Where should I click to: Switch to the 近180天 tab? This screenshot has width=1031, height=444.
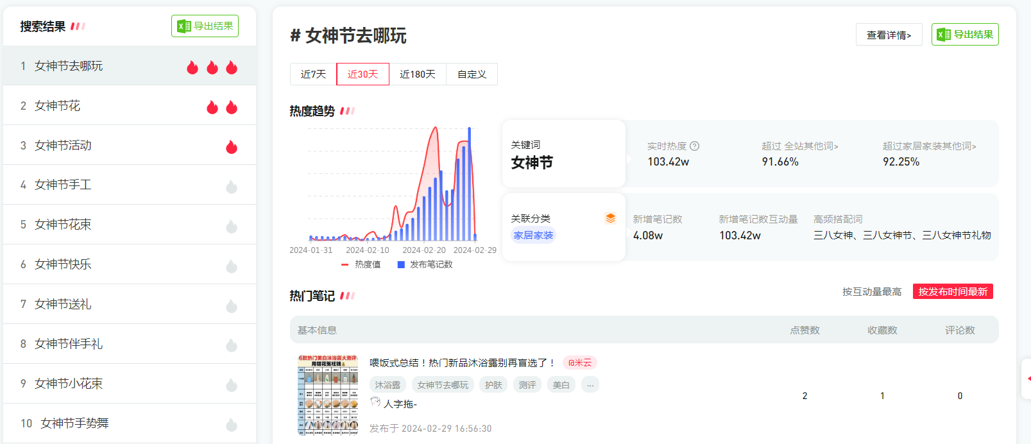click(417, 74)
